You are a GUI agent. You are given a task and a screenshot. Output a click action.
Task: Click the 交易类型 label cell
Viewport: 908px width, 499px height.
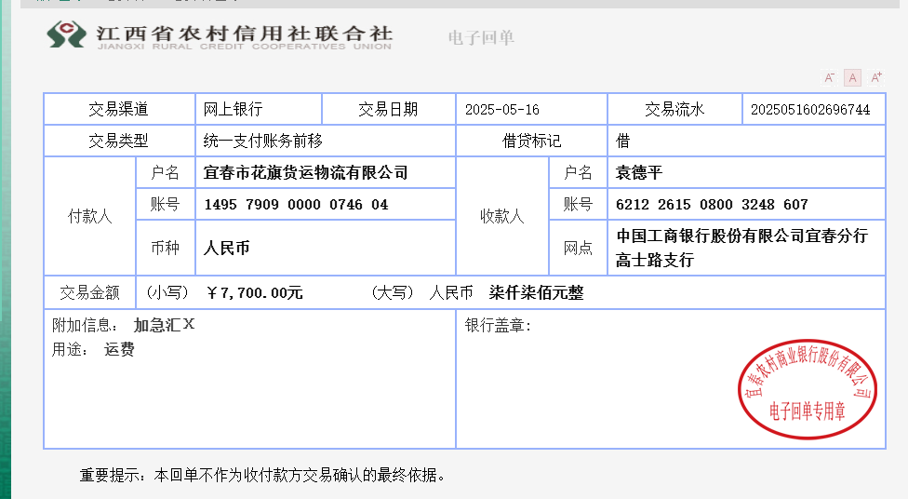tap(119, 141)
